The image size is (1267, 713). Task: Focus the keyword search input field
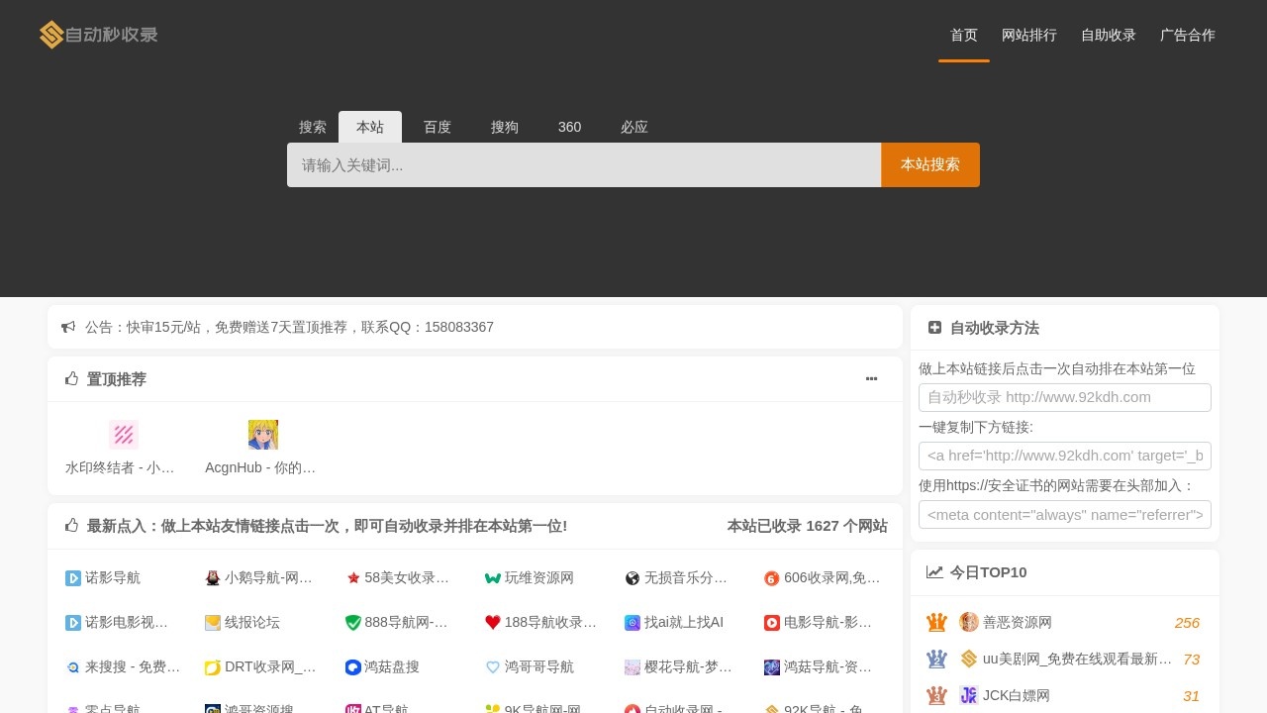(584, 164)
